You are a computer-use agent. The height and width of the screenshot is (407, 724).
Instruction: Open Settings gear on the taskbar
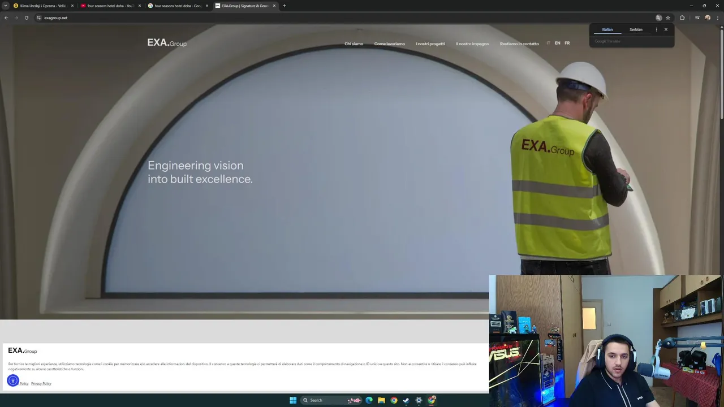[x=419, y=400]
